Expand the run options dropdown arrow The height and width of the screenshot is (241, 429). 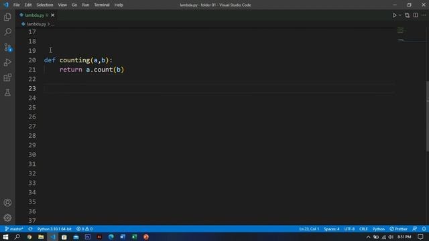coord(400,15)
